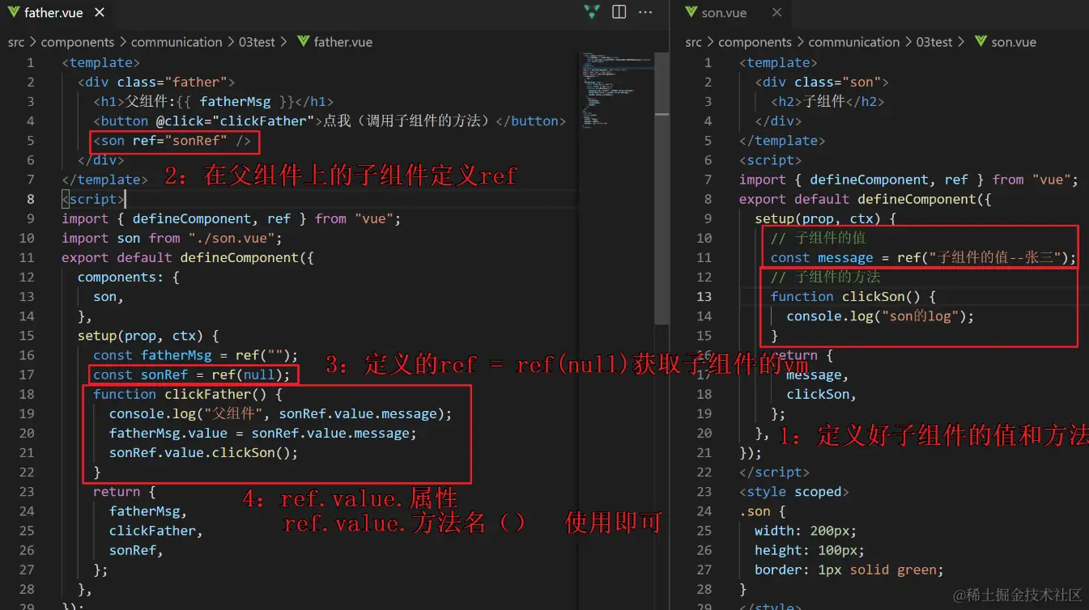Click the '@click="clickFather"' attribute in father.vue

235,121
